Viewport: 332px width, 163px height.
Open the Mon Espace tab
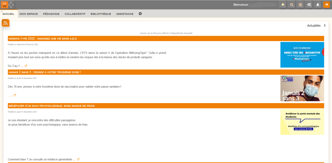click(x=28, y=14)
